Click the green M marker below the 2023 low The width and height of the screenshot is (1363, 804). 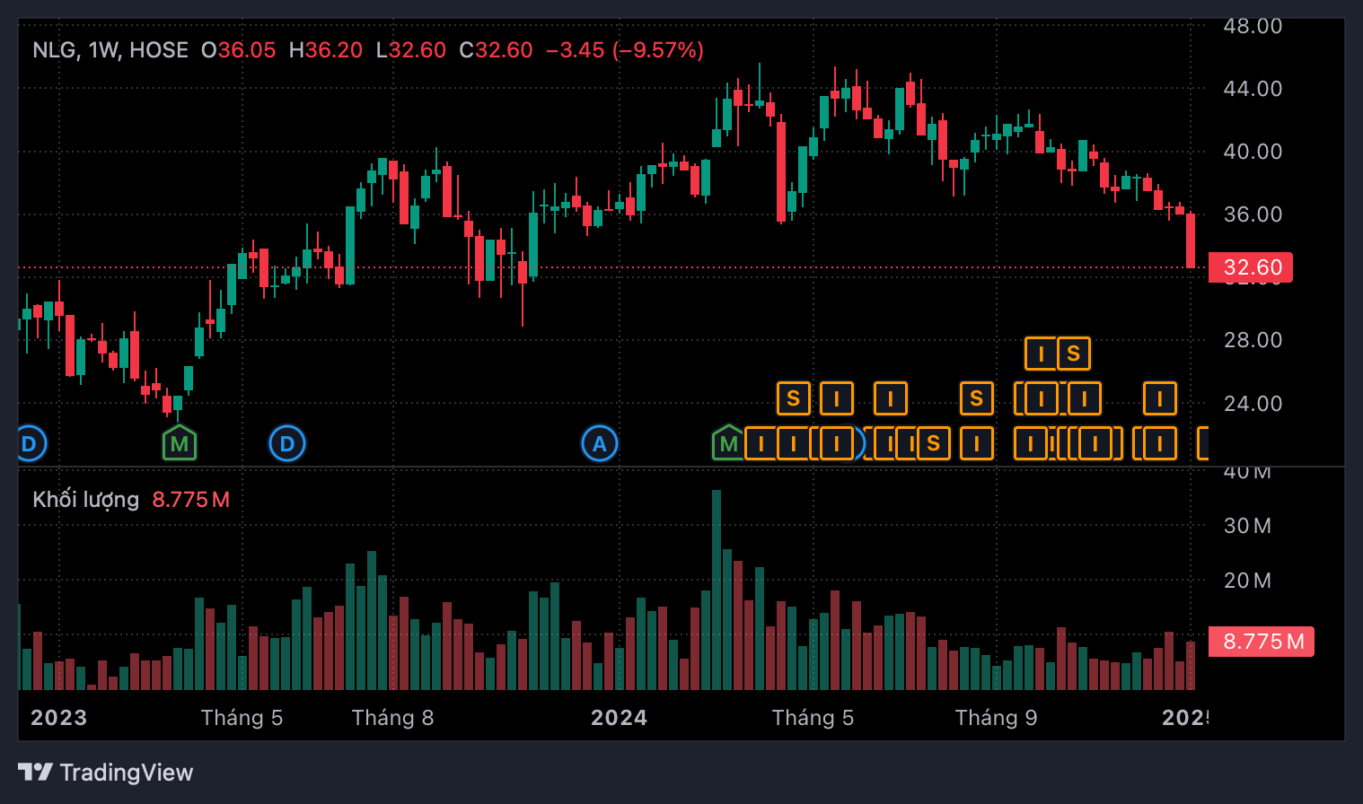click(x=180, y=442)
